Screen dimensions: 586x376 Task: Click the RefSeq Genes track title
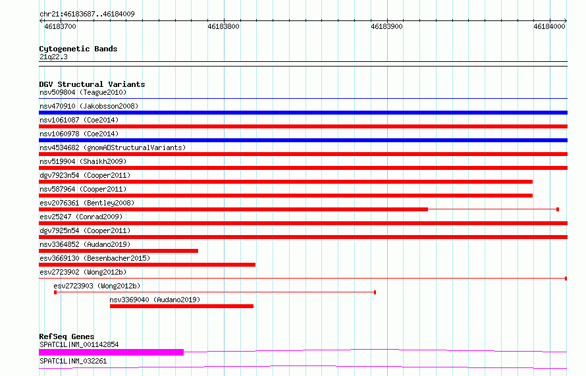tap(67, 336)
